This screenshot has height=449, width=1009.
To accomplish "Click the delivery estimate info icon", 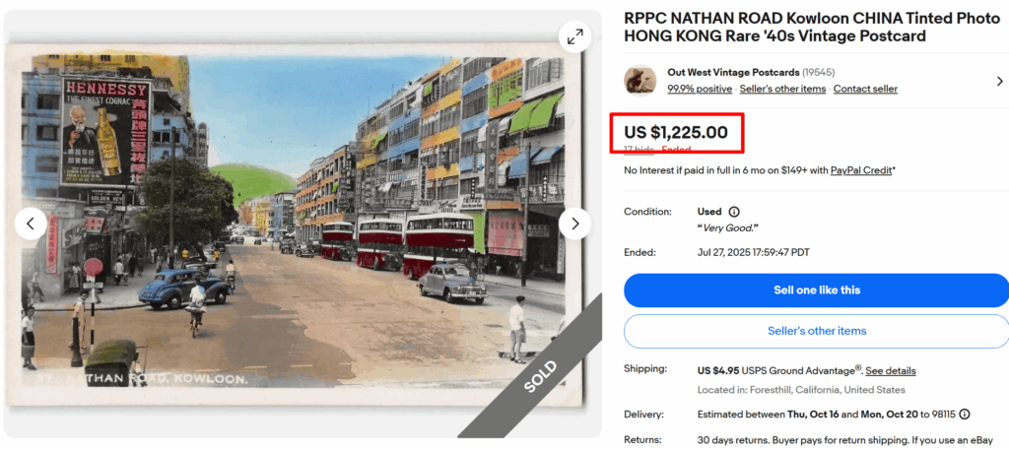I will pos(965,415).
